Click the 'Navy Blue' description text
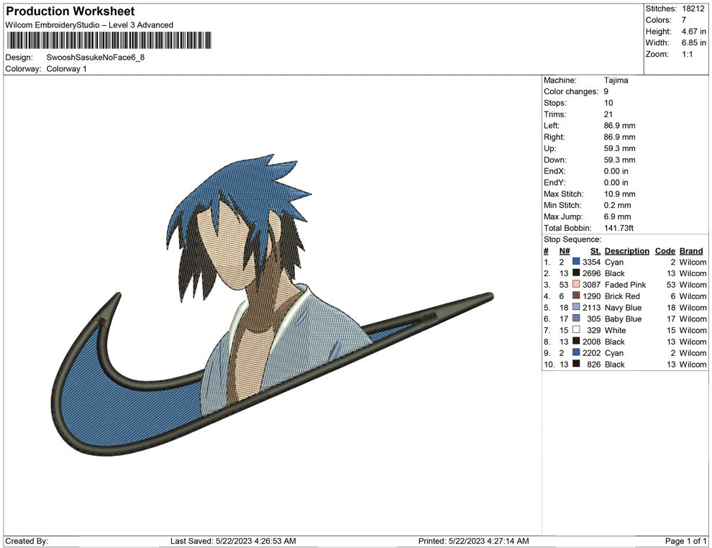Screen dimensions: 712x548 tap(623, 307)
